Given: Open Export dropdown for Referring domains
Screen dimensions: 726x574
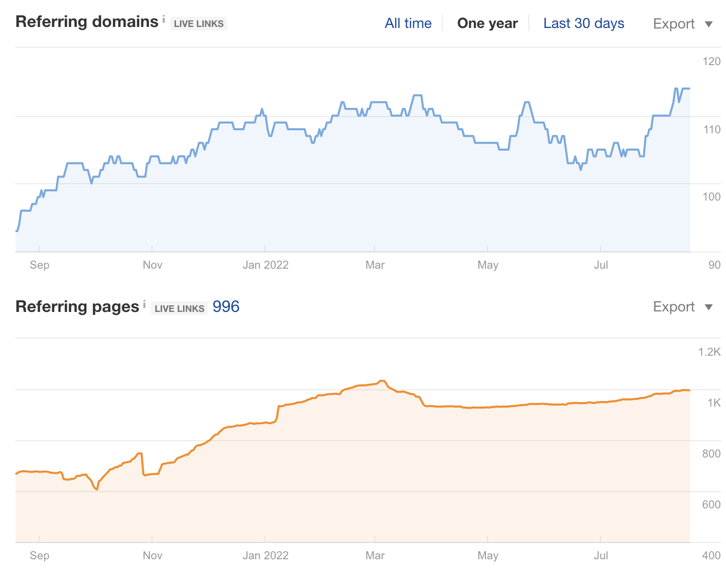Looking at the screenshot, I should (x=683, y=24).
